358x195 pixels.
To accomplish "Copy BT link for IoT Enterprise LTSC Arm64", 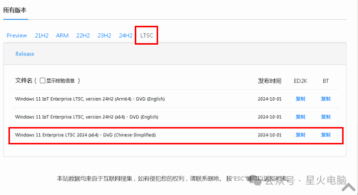I will coord(326,99).
